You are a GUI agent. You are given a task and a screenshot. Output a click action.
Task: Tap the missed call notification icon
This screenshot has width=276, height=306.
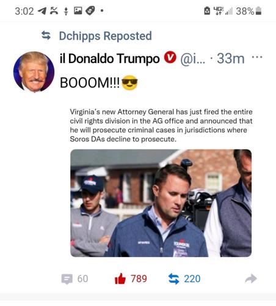point(54,10)
